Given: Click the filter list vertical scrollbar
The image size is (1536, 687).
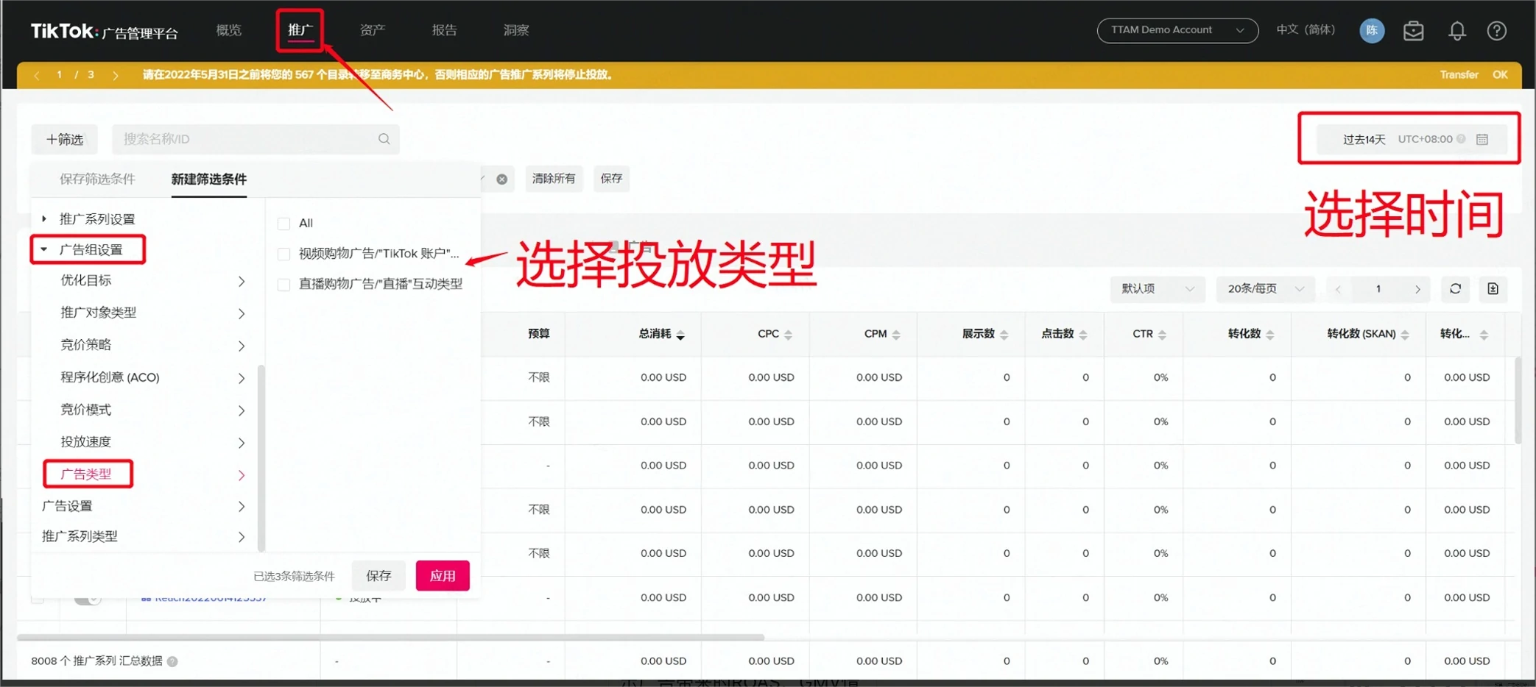Looking at the screenshot, I should (x=261, y=456).
